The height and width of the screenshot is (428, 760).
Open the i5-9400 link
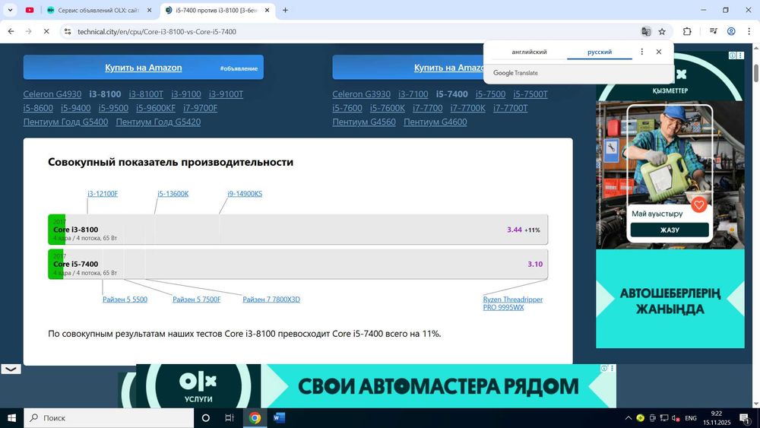[x=75, y=108]
